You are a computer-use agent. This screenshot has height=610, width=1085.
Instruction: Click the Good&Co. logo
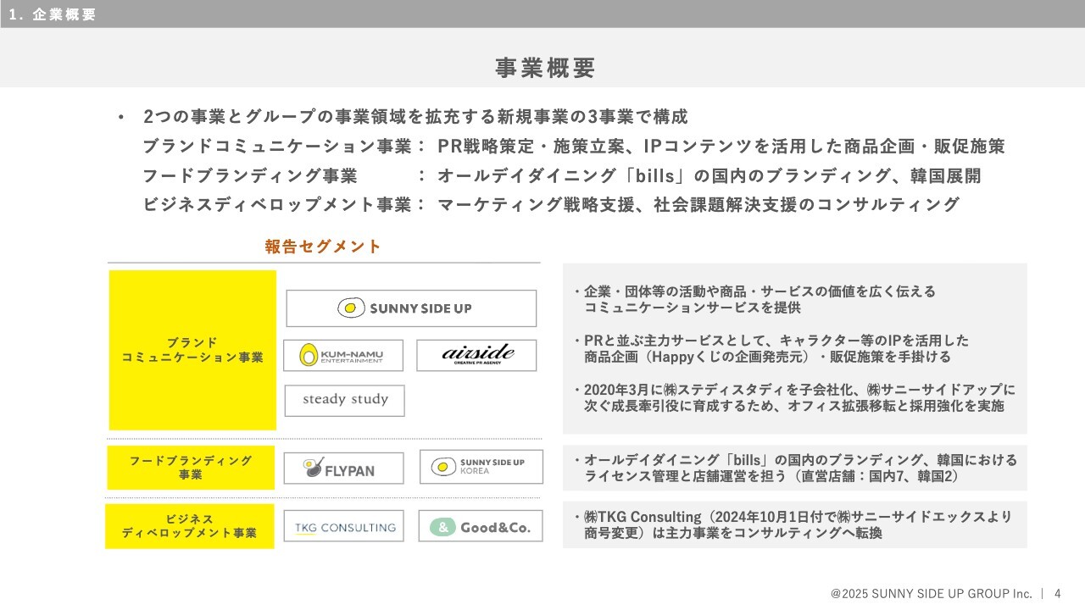tap(481, 526)
